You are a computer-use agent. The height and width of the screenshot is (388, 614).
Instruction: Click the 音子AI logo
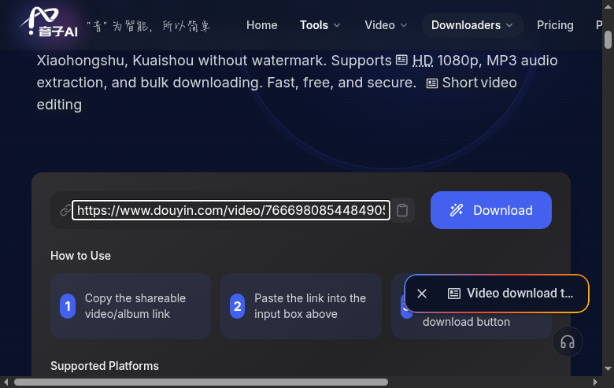point(50,22)
